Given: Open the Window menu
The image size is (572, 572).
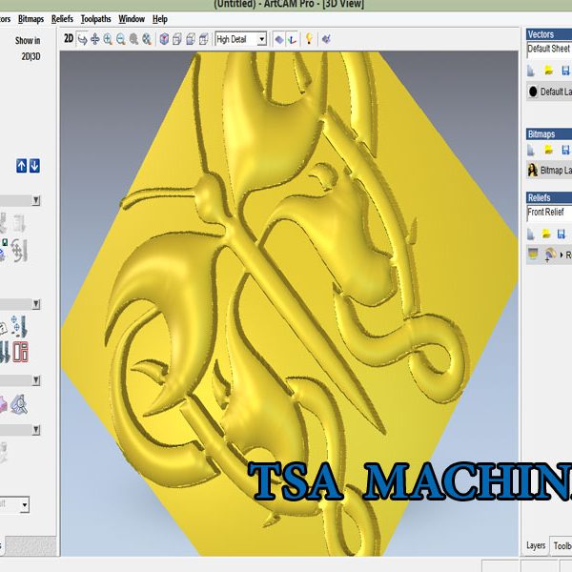Looking at the screenshot, I should point(132,19).
